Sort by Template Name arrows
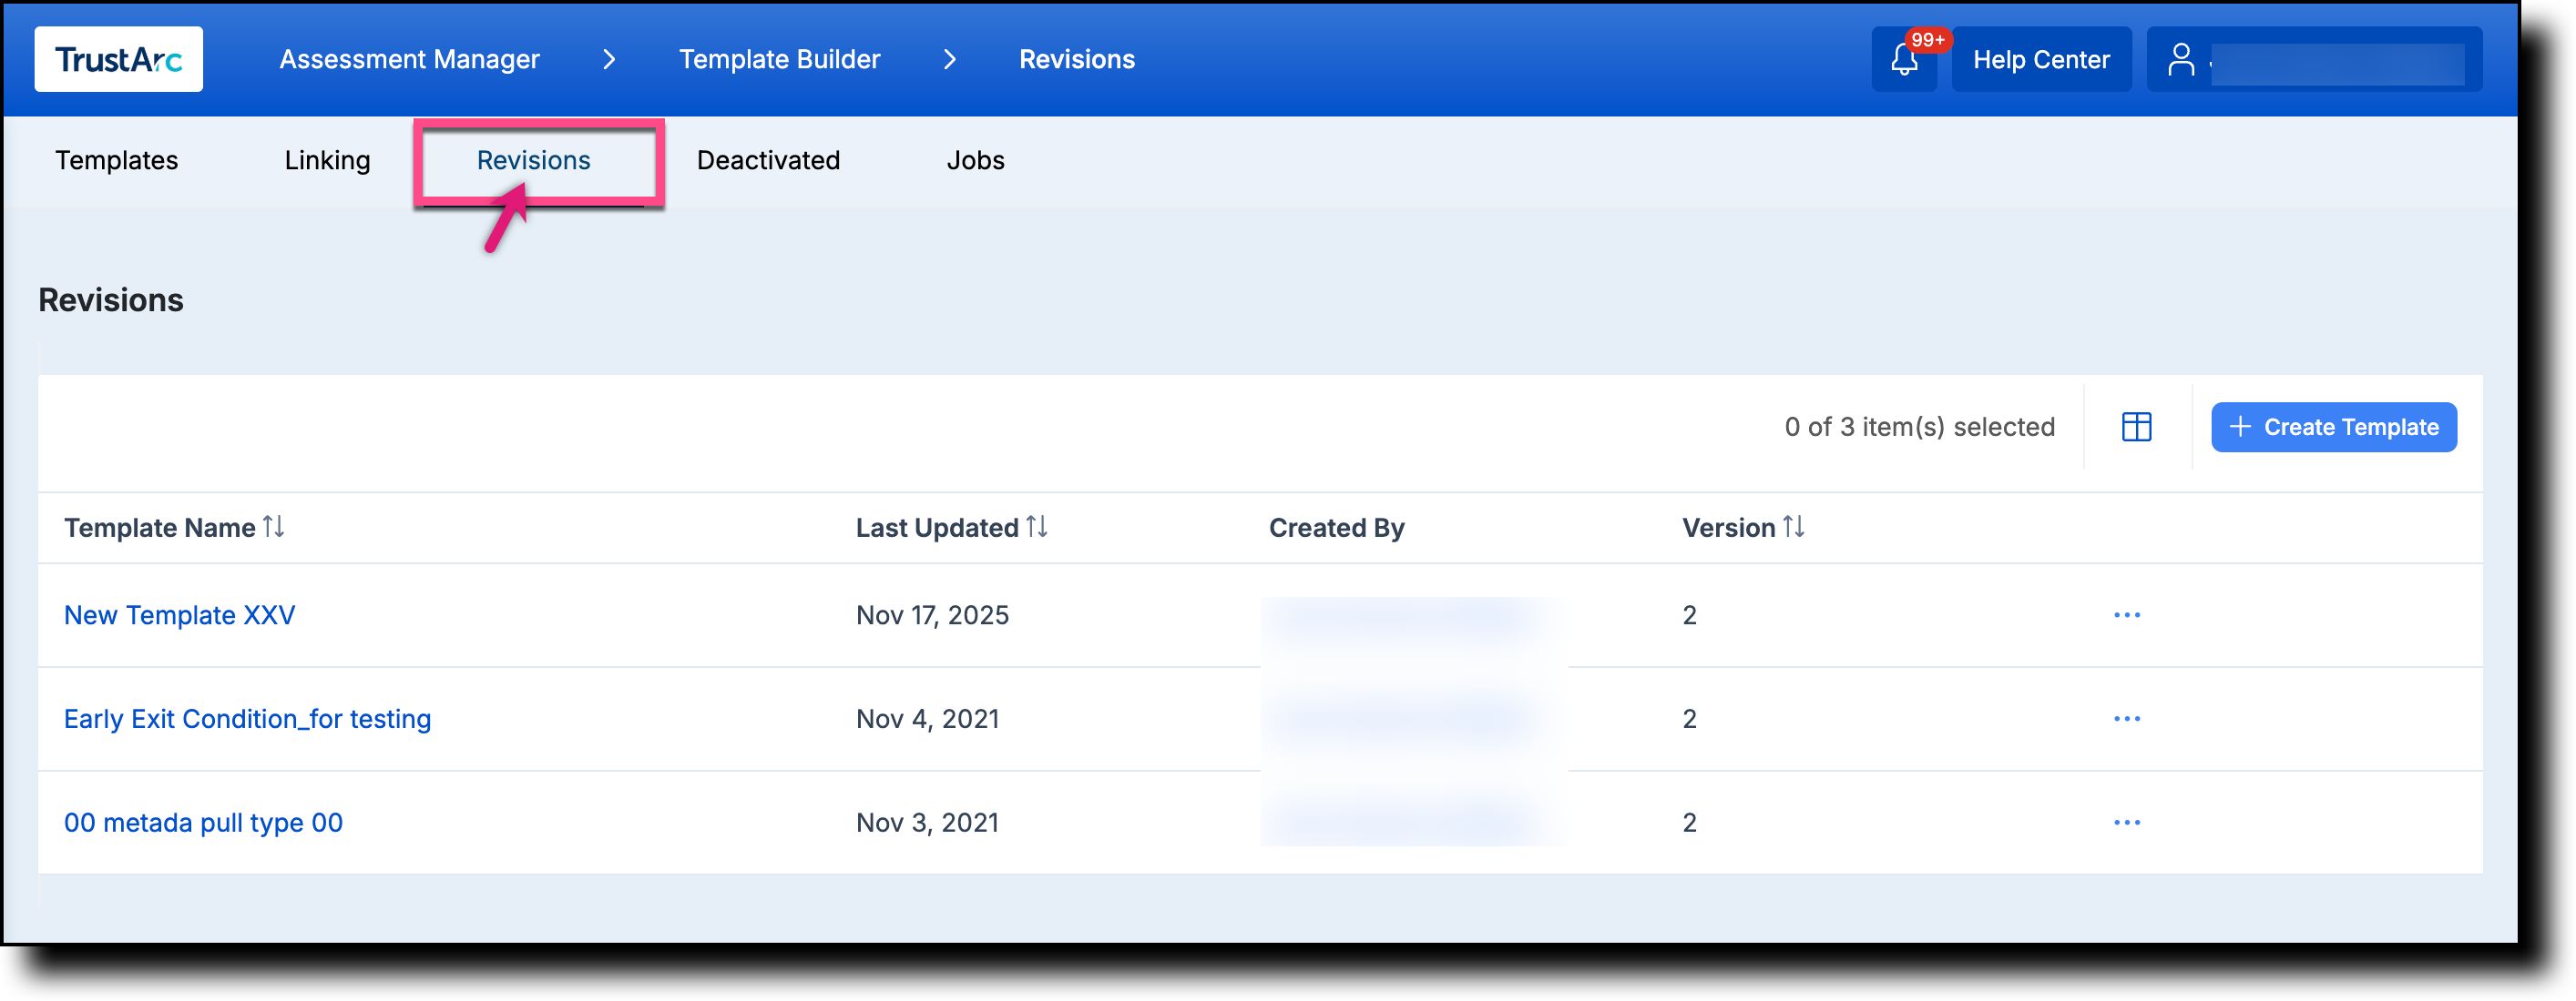2576x1001 pixels. [273, 527]
